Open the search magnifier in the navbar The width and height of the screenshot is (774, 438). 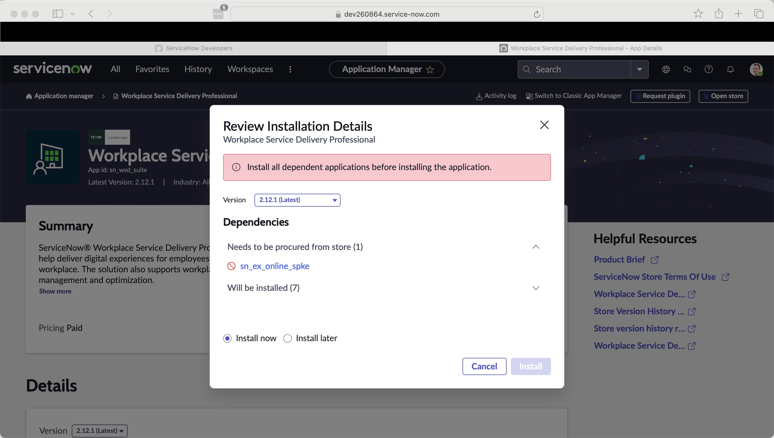(527, 69)
